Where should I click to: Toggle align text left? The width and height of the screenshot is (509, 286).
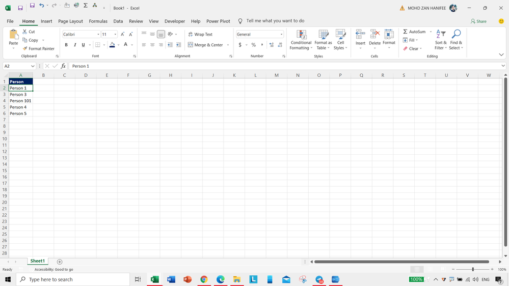click(144, 45)
